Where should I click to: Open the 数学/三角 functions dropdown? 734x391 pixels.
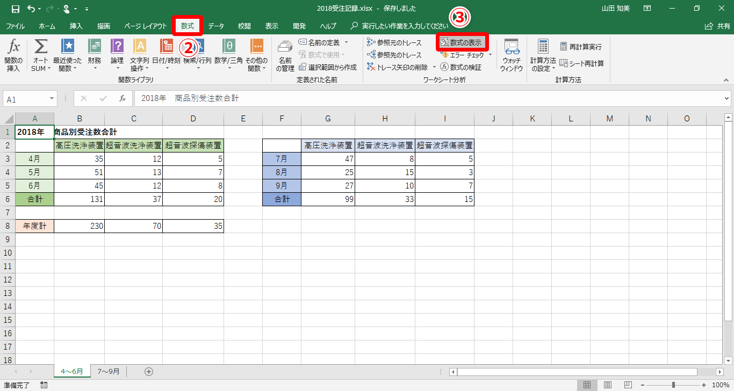click(228, 55)
